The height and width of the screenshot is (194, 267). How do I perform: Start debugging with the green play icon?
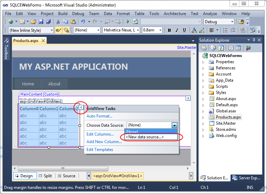click(128, 22)
